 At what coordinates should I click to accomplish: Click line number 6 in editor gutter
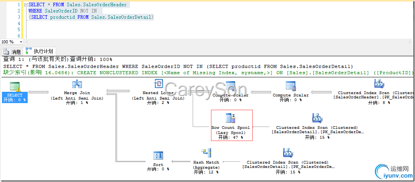(19, 36)
